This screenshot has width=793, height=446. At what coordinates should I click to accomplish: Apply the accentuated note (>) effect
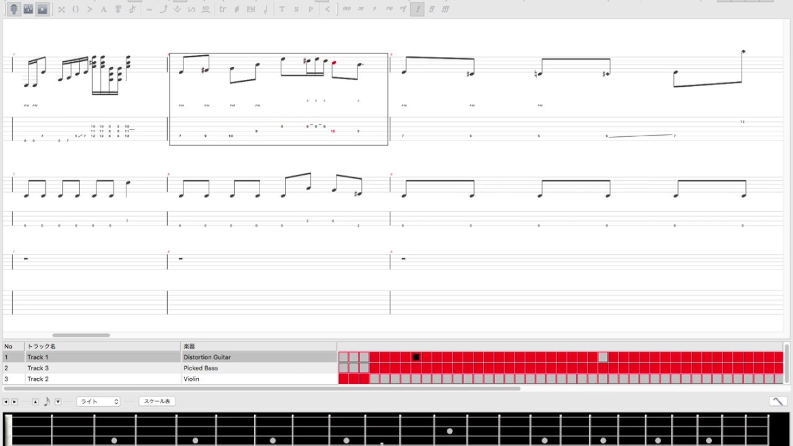click(90, 9)
